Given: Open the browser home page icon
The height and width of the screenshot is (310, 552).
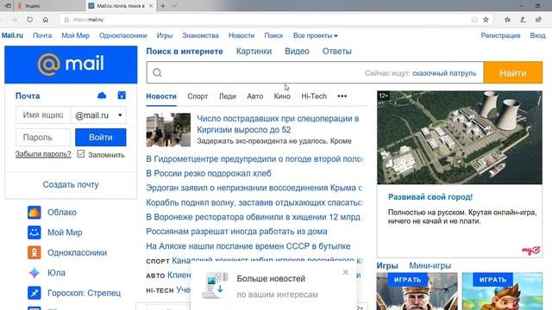Looking at the screenshot, I should [x=46, y=20].
